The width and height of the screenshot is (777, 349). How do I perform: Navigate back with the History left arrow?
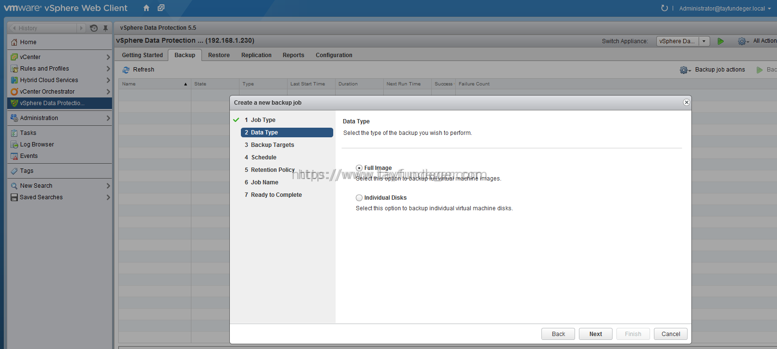tap(14, 28)
